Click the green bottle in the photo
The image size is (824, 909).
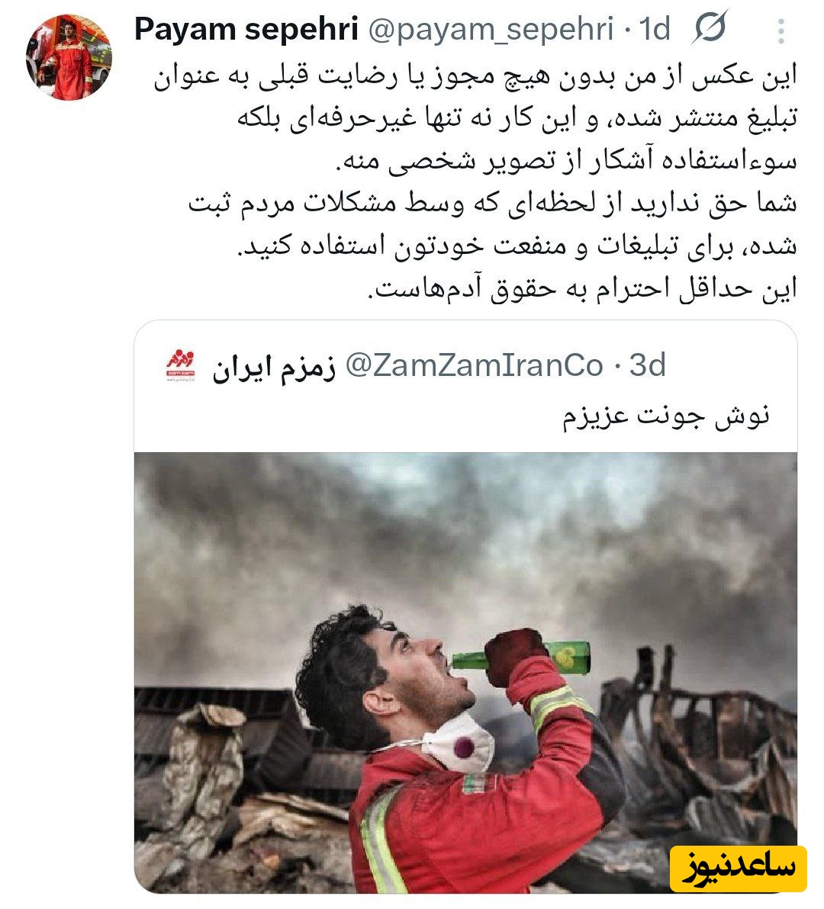tap(522, 658)
